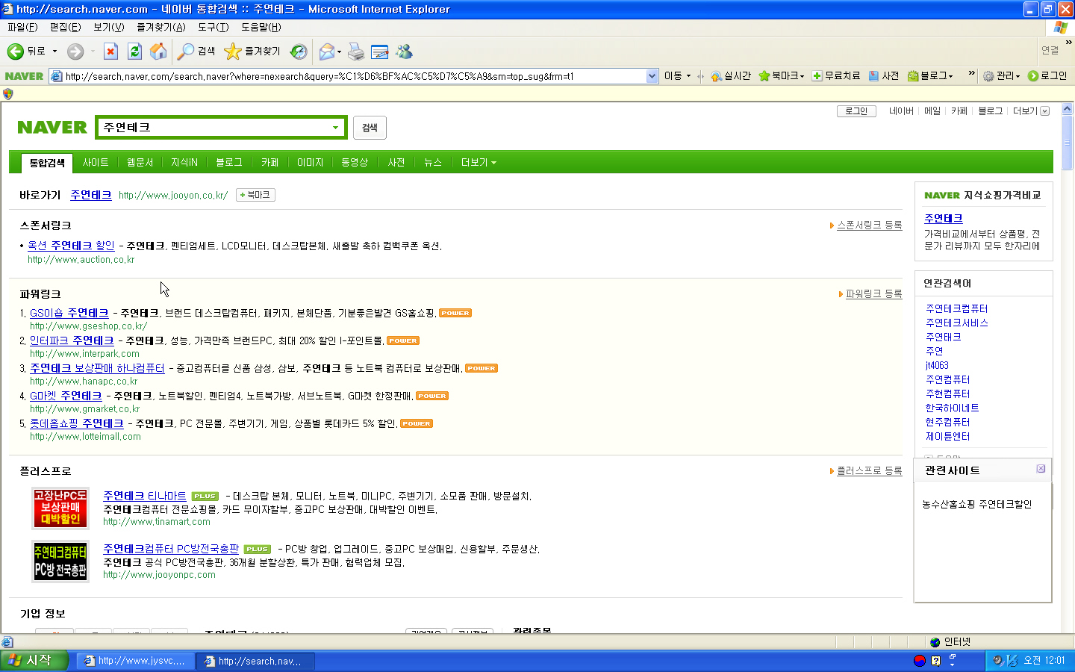Open the Mail envelope toolbar icon
Image resolution: width=1075 pixels, height=672 pixels.
pyautogui.click(x=326, y=52)
